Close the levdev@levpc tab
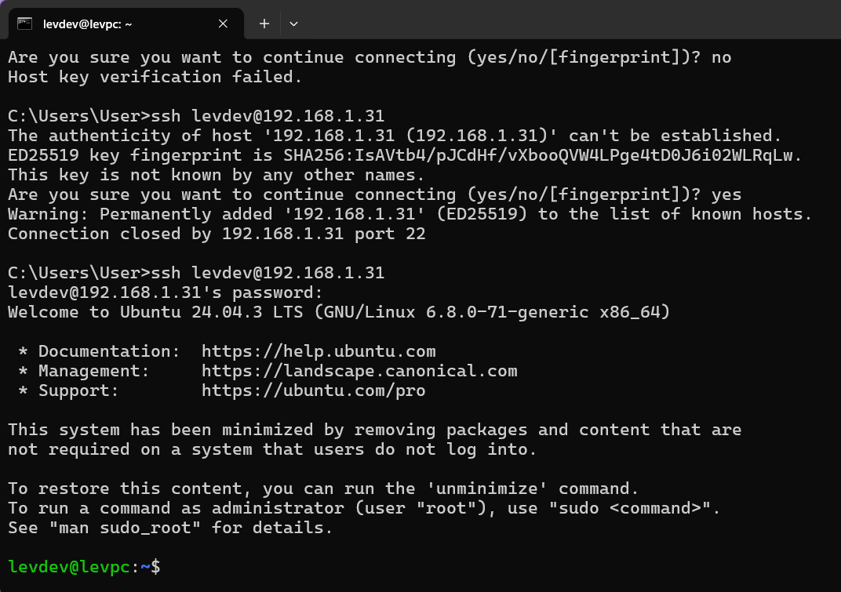 (x=223, y=24)
